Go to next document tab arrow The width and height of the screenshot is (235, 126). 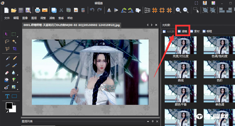click(x=152, y=25)
